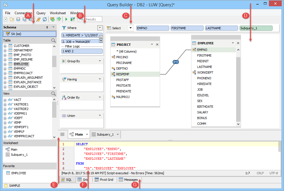Run the query with green play icon
Image resolution: width=284 pixels, height=191 pixels.
[66, 19]
